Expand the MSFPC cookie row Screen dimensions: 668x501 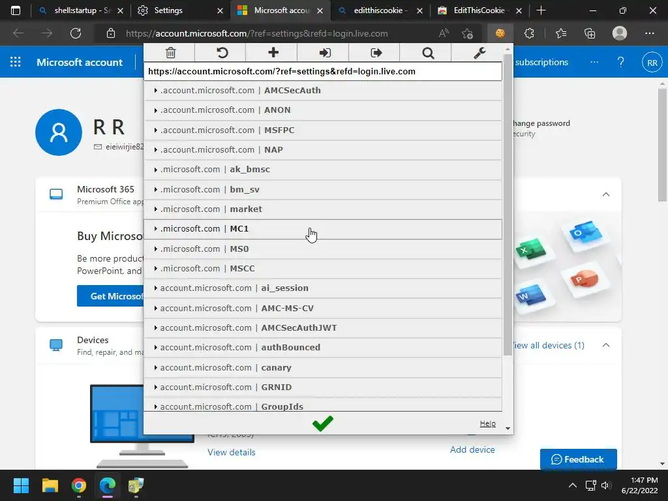point(323,130)
